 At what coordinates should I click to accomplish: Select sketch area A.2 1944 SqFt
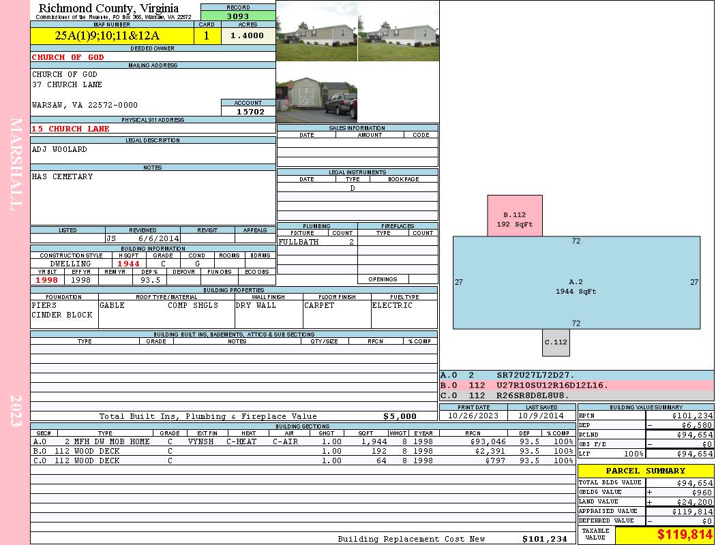(x=576, y=283)
